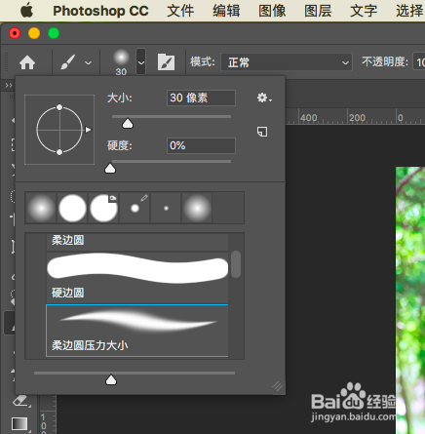The image size is (425, 434).
Task: Expand the tool preset picker chevron
Action: [88, 62]
